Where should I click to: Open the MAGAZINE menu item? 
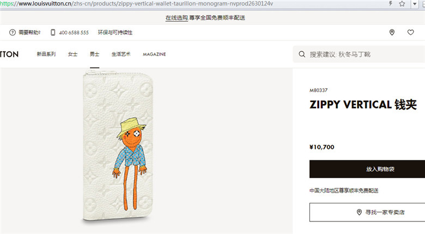pyautogui.click(x=154, y=55)
